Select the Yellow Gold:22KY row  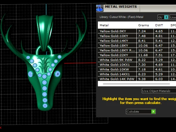(137, 55)
